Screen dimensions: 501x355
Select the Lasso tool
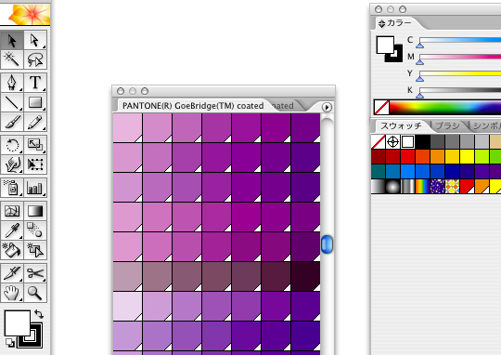click(x=35, y=59)
